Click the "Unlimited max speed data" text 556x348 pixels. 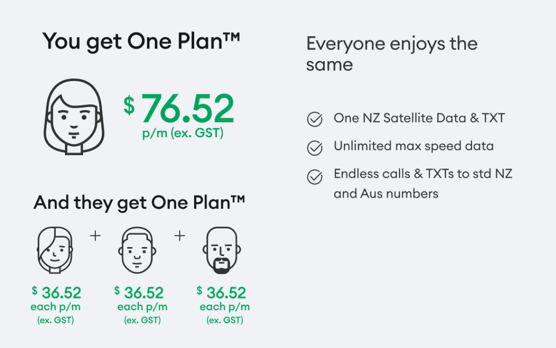[414, 146]
